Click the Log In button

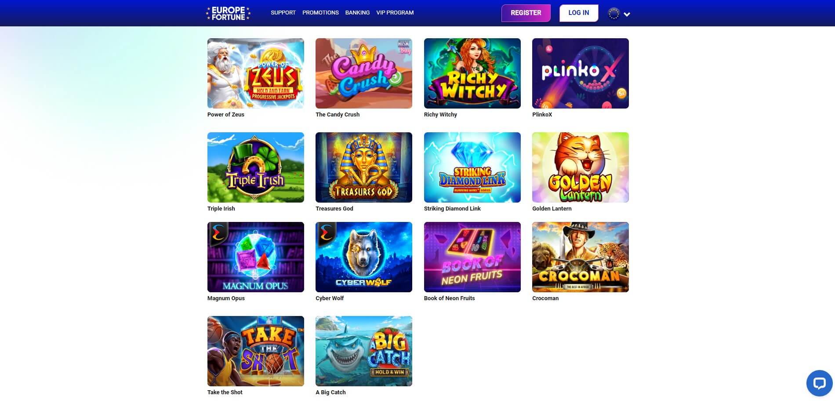coord(579,13)
